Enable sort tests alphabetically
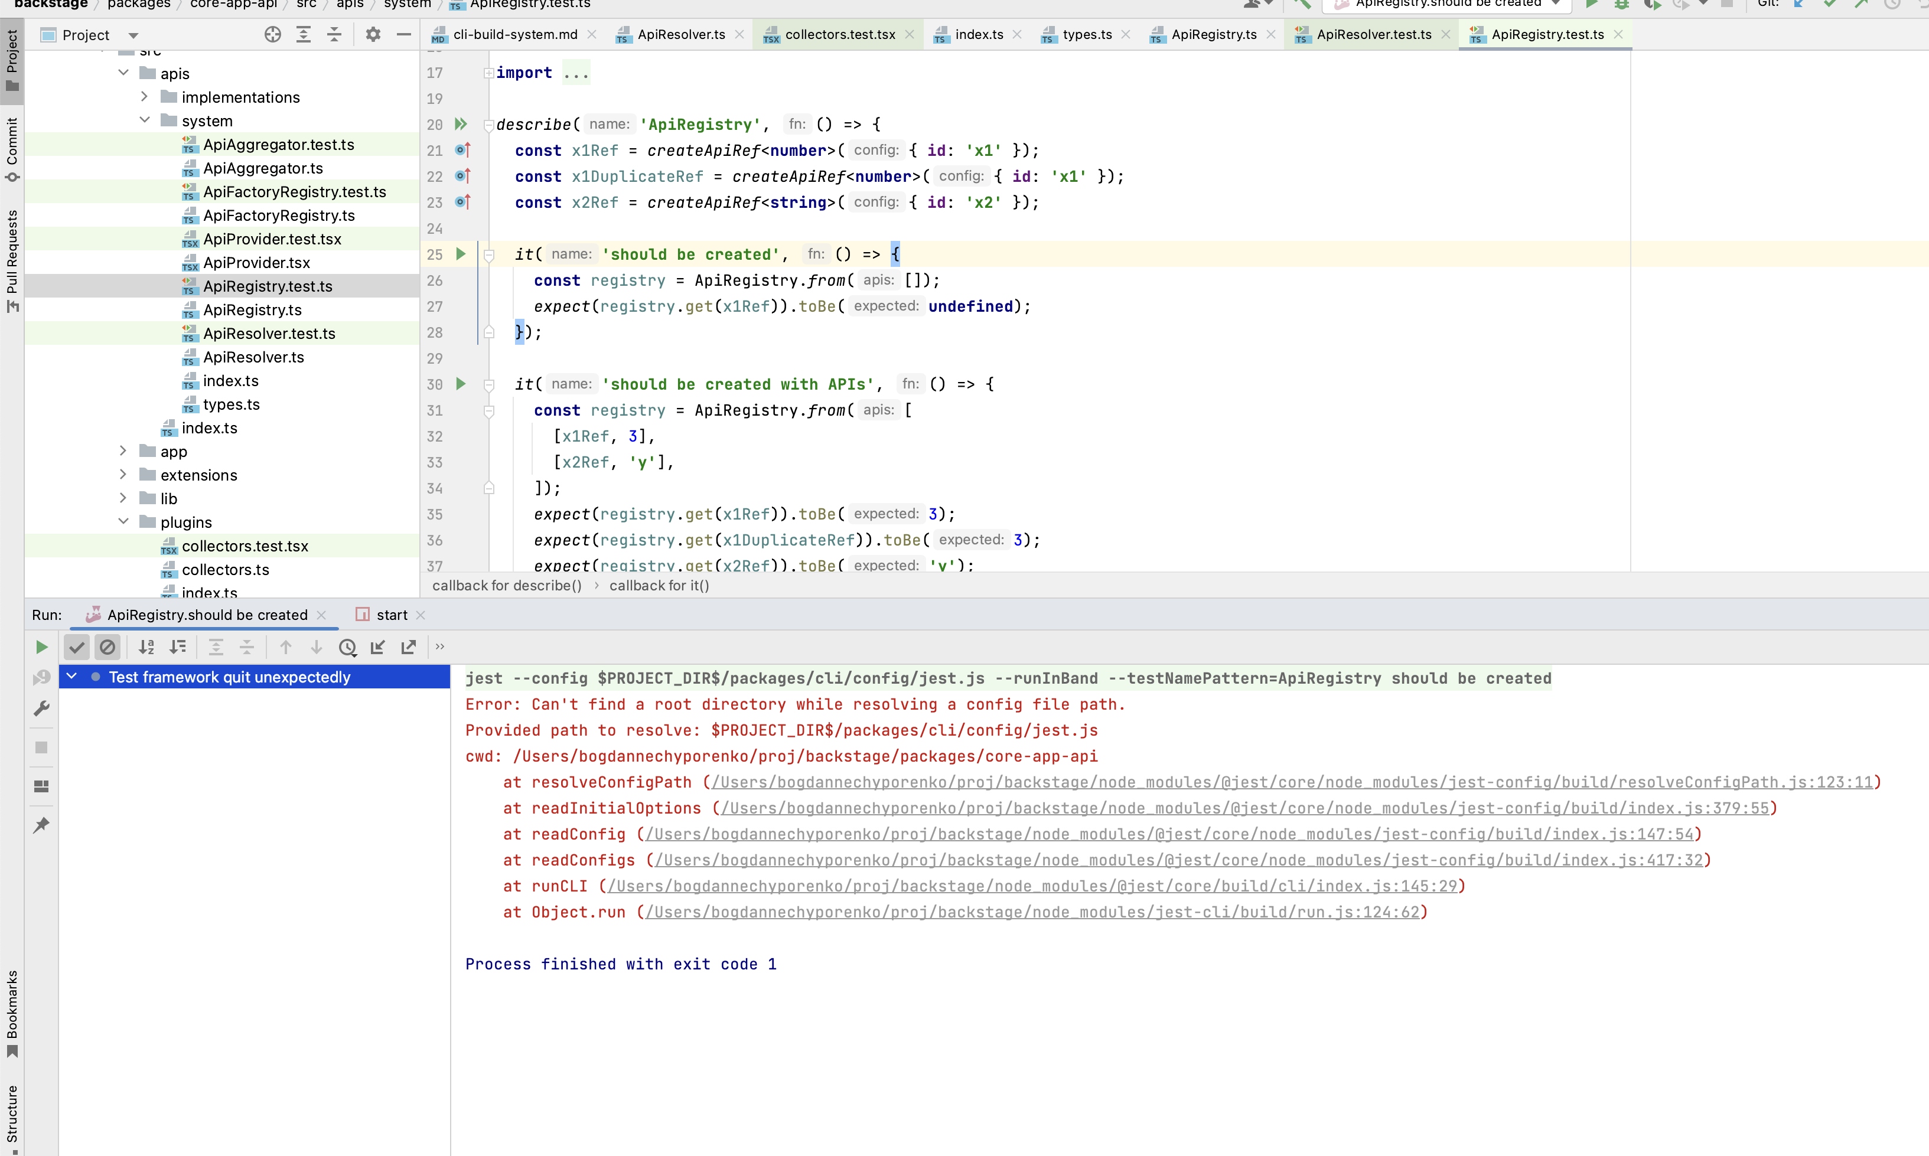This screenshot has width=1929, height=1156. (146, 646)
